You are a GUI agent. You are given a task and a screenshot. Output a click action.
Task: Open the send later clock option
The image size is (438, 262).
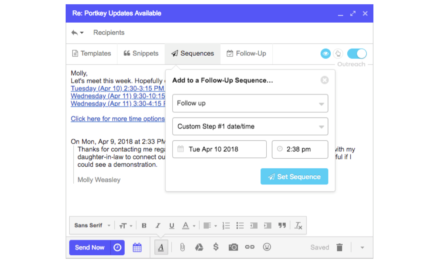[117, 247]
